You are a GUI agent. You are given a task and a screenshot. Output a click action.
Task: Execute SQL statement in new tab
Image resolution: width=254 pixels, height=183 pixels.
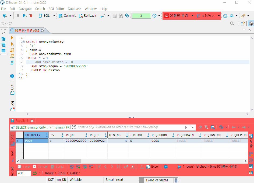point(12,44)
